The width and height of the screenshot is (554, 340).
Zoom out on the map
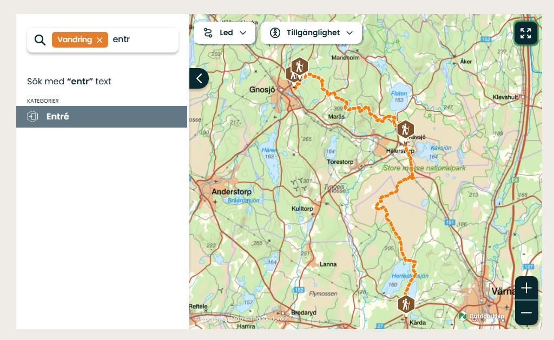[x=526, y=312]
